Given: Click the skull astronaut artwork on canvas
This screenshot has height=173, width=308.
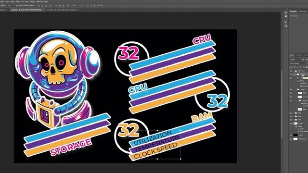Looking at the screenshot, I should click(58, 78).
